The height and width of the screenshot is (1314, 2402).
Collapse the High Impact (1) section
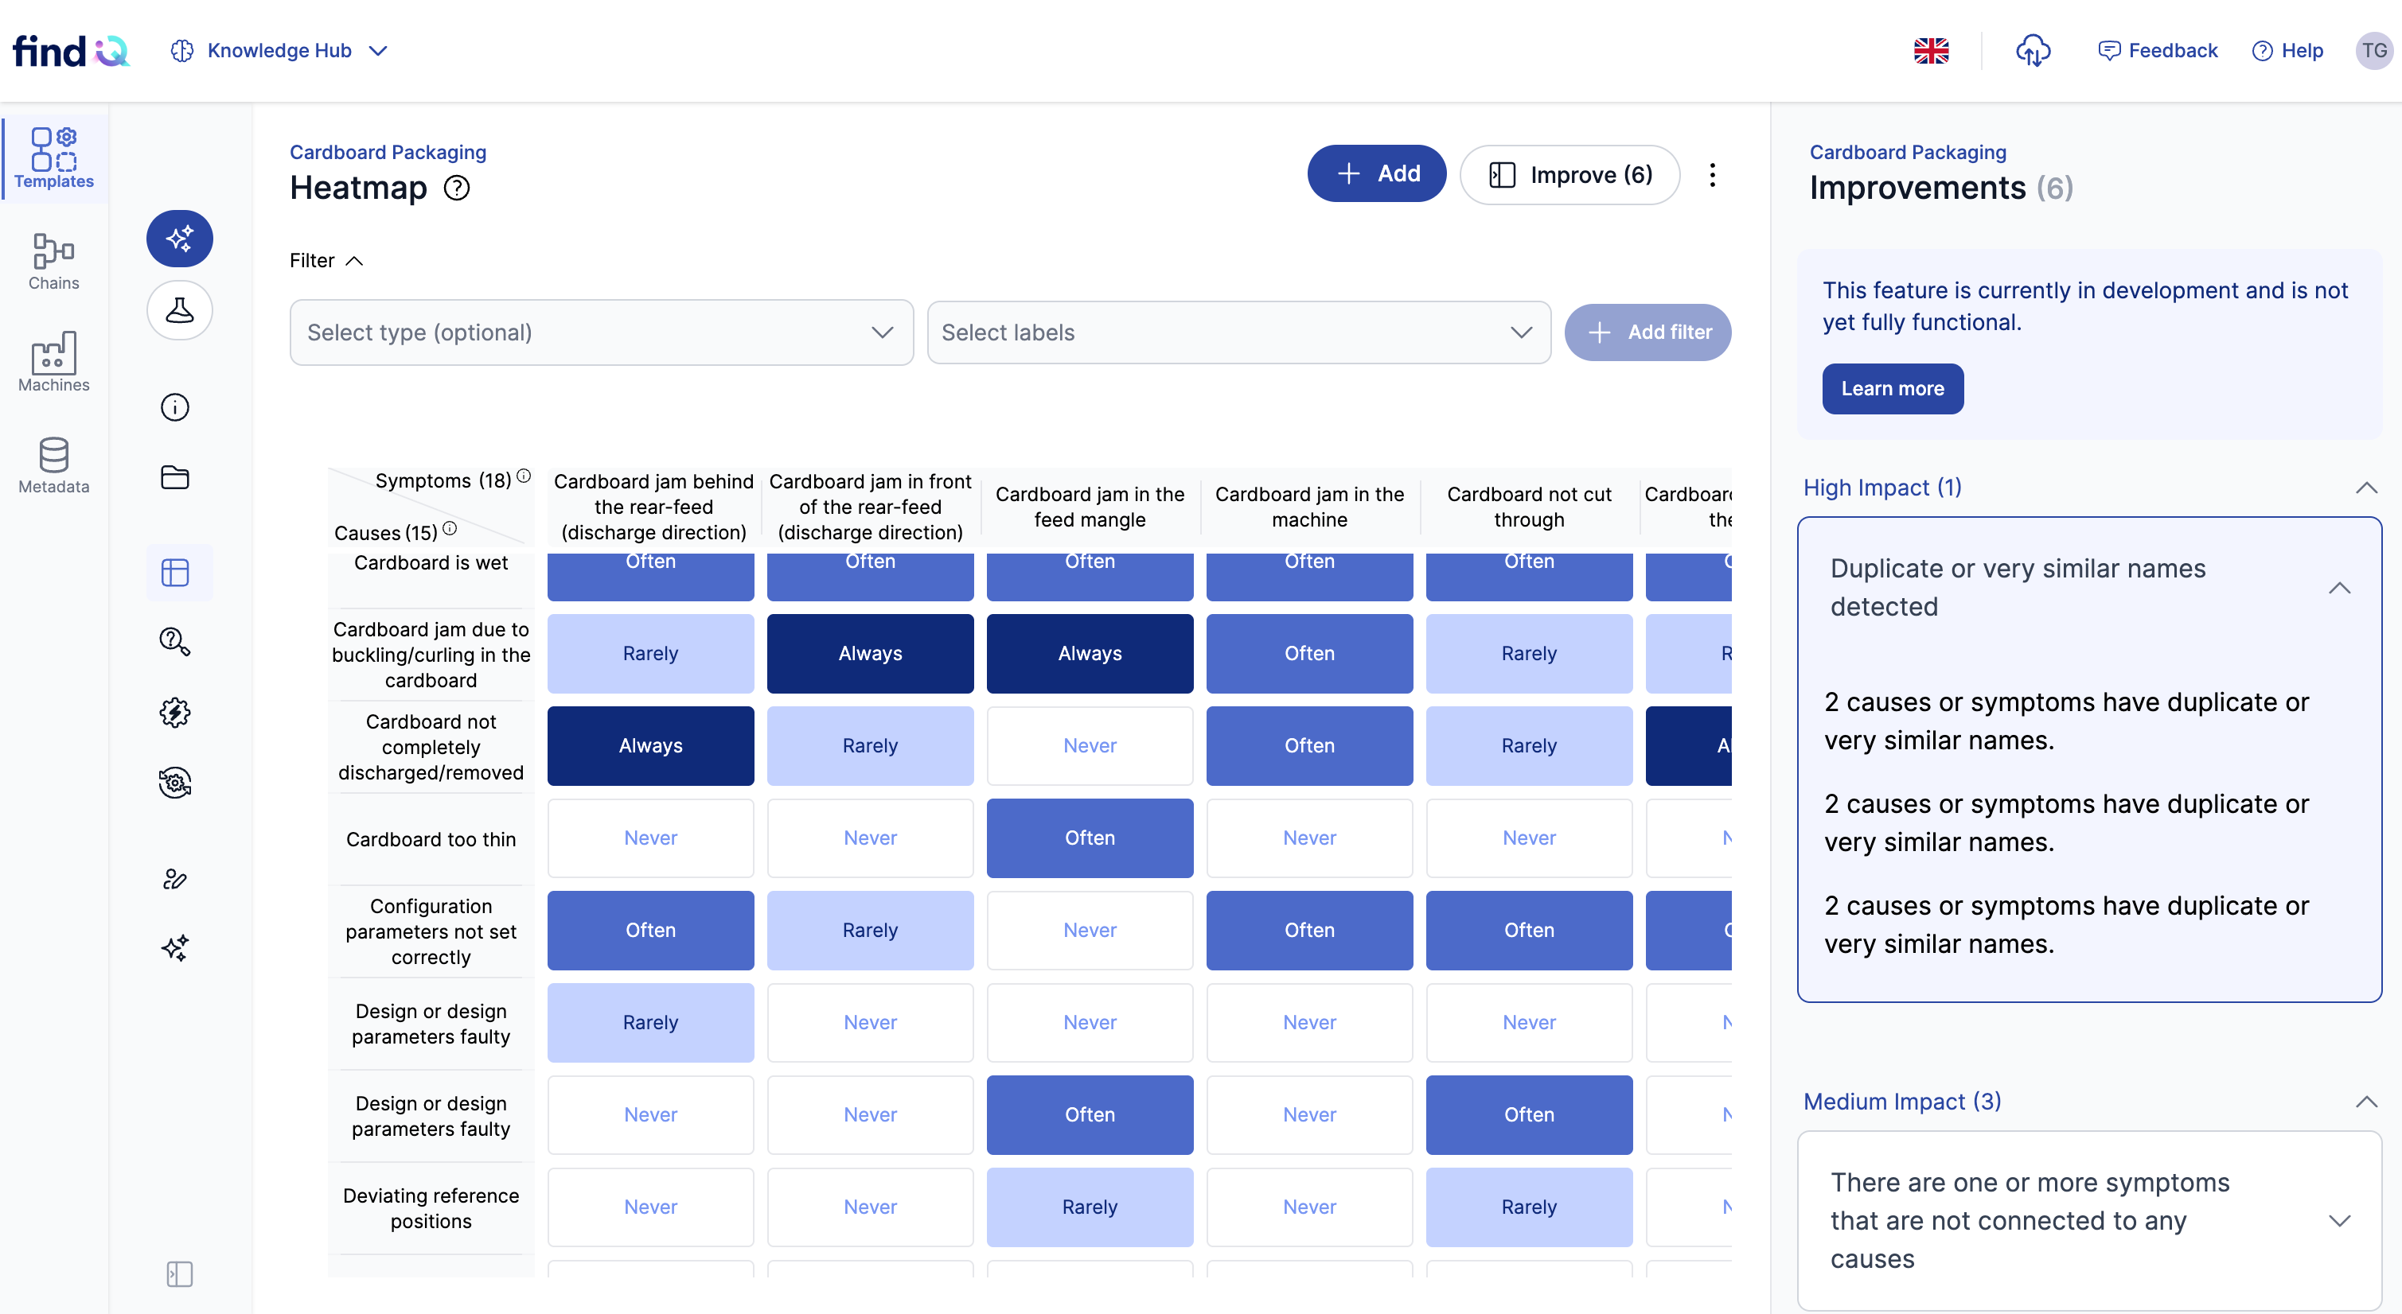(x=2365, y=488)
